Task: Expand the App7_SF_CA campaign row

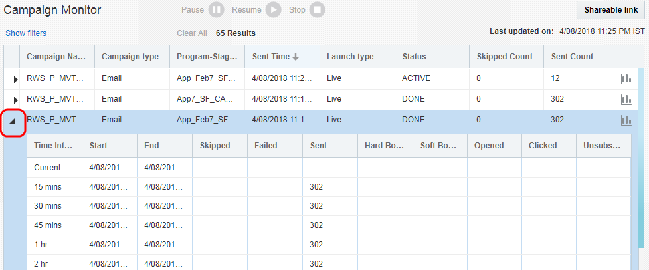Action: coord(15,100)
